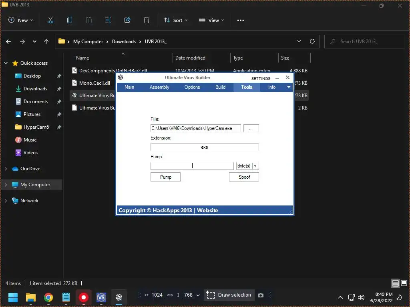The height and width of the screenshot is (307, 410).
Task: Click the volume speaker tray icon
Action: coord(361,297)
